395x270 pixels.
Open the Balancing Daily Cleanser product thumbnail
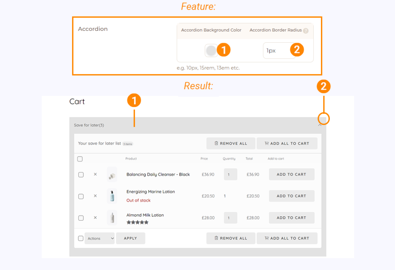tap(112, 175)
